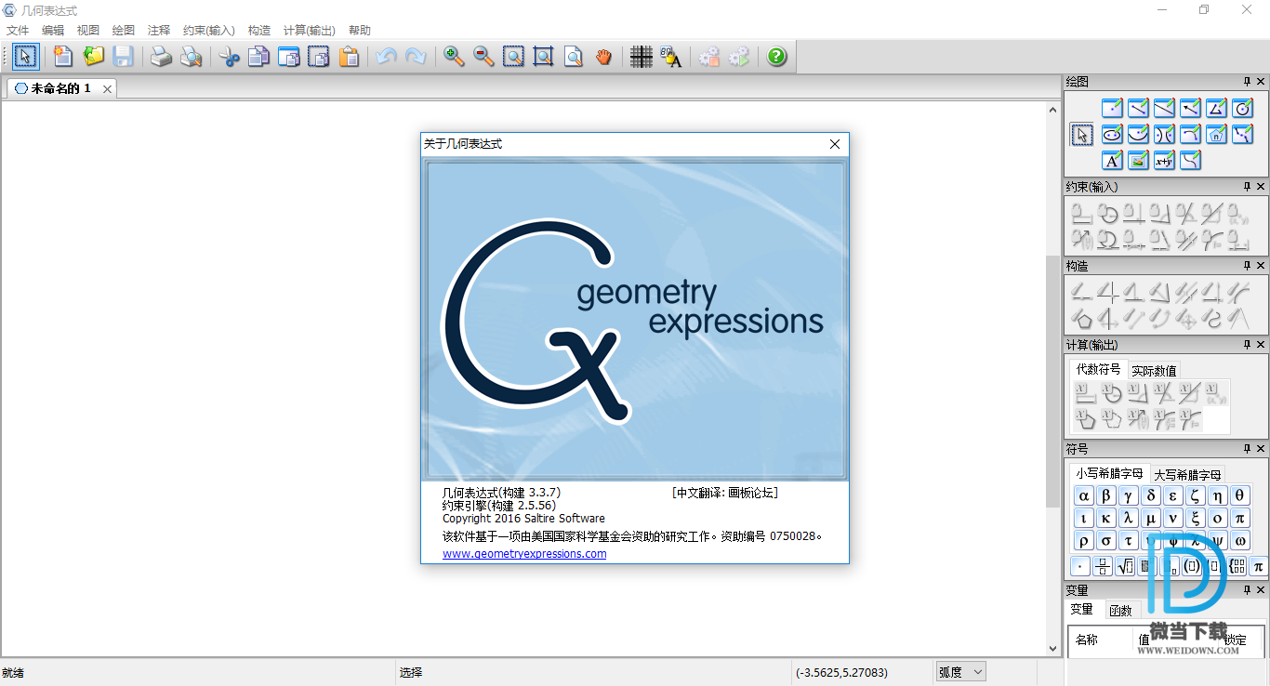1270x686 pixels.
Task: Select the draw vector arrow tool
Action: coord(1190,109)
